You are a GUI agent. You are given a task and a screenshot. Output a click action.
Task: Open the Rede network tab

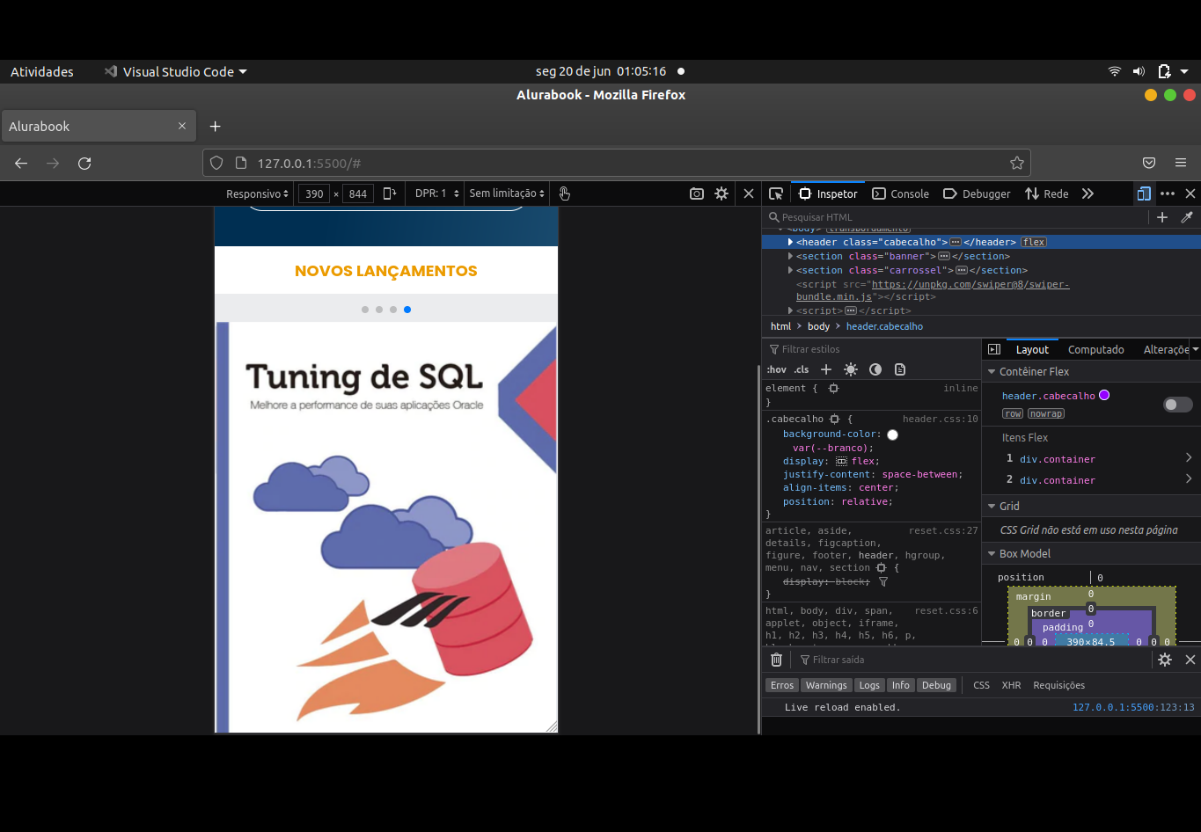[x=1047, y=193]
